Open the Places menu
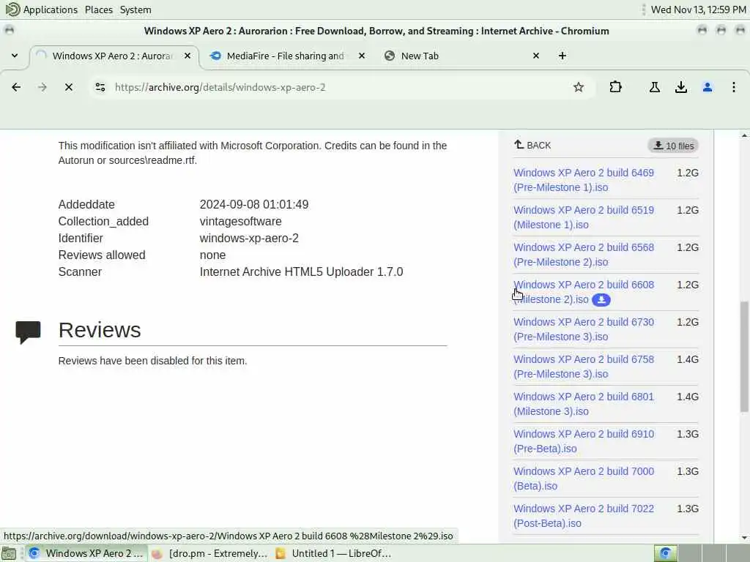The height and width of the screenshot is (562, 750). pyautogui.click(x=99, y=10)
